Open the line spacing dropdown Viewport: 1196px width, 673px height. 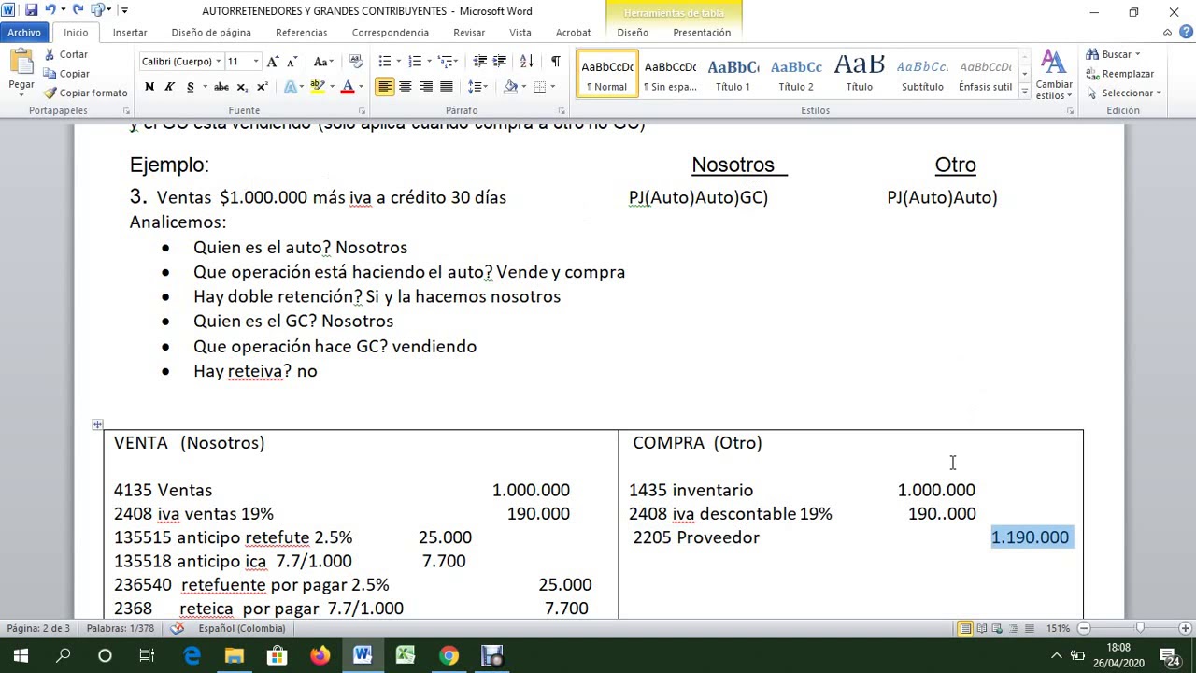coord(478,87)
